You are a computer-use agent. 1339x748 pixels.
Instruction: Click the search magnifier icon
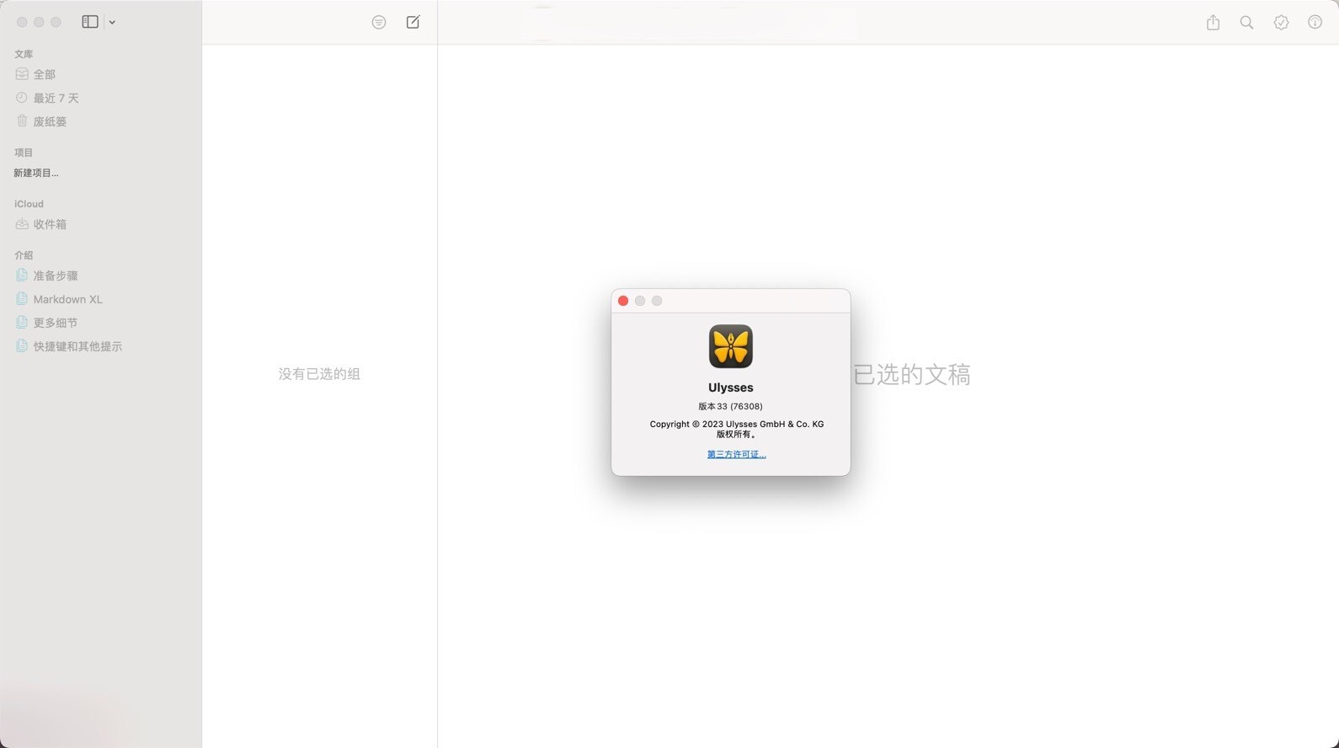1246,23
